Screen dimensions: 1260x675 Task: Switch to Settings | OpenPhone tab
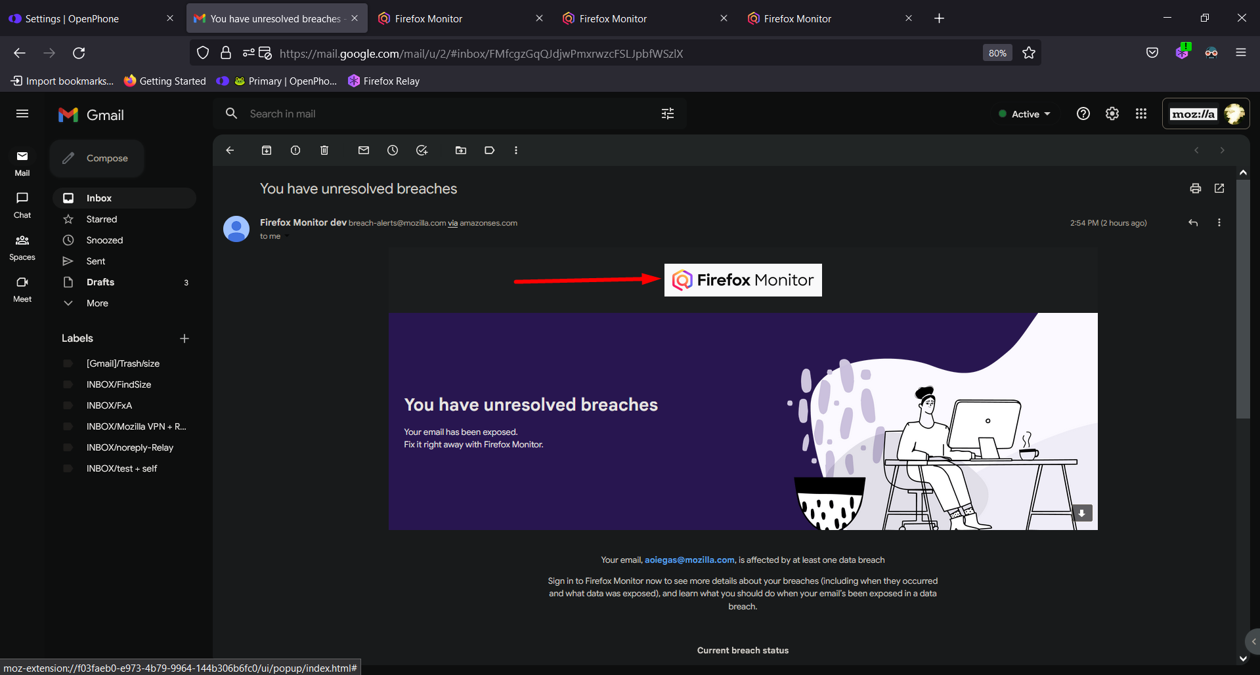(x=92, y=18)
